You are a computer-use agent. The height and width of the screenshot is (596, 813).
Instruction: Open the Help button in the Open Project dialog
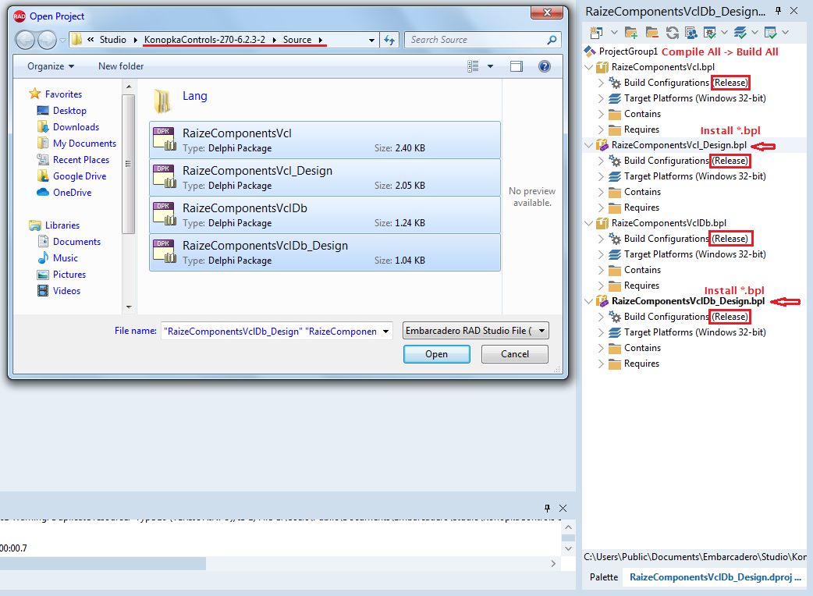click(545, 66)
